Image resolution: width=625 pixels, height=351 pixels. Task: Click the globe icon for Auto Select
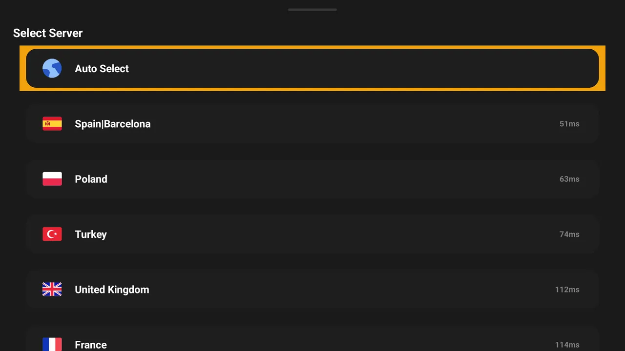point(52,68)
